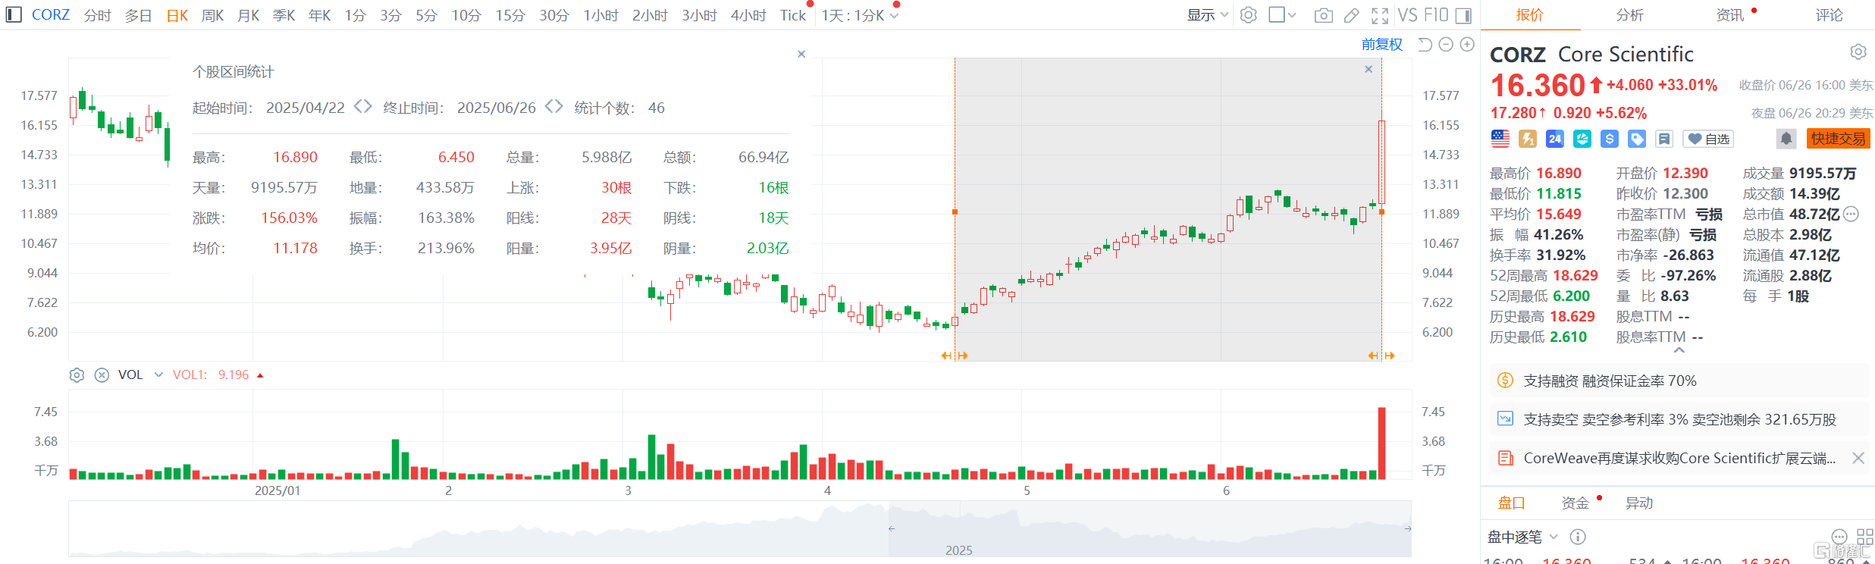This screenshot has height=564, width=1875.
Task: Open CoreWeave acquisition news link
Action: click(1679, 458)
